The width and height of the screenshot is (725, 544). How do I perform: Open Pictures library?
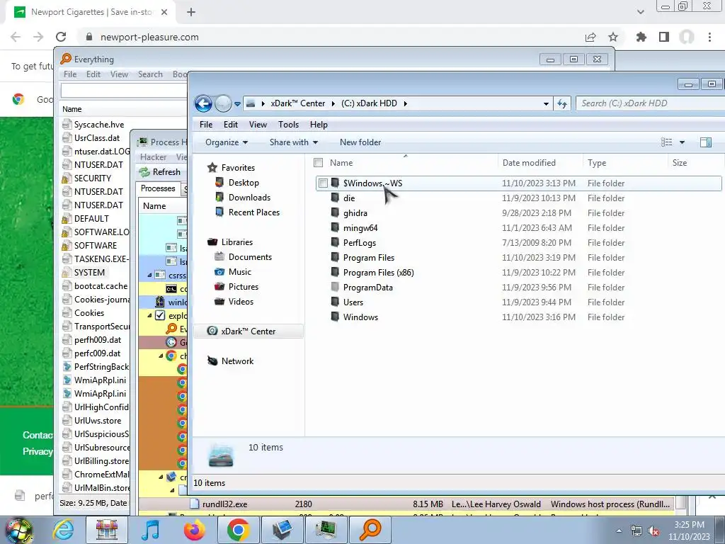(x=244, y=286)
